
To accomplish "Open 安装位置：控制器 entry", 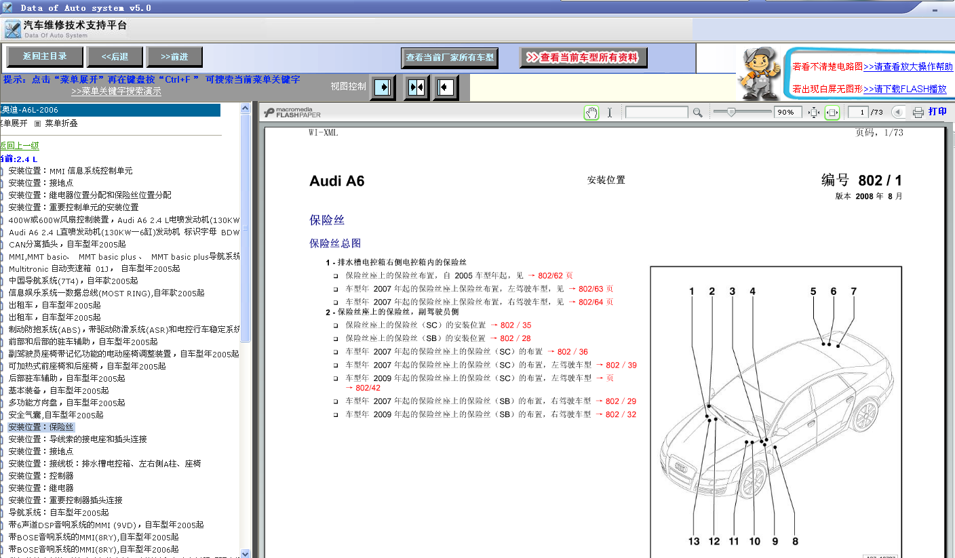I will coord(41,476).
